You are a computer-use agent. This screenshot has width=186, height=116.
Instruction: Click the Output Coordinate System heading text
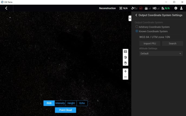[149, 22]
